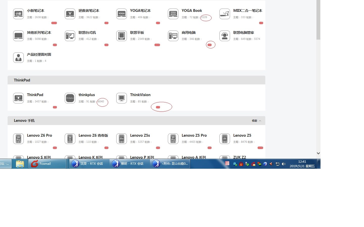The image size is (364, 227).
Task: Select the ThinkVision monitor icon
Action: pyautogui.click(x=122, y=98)
